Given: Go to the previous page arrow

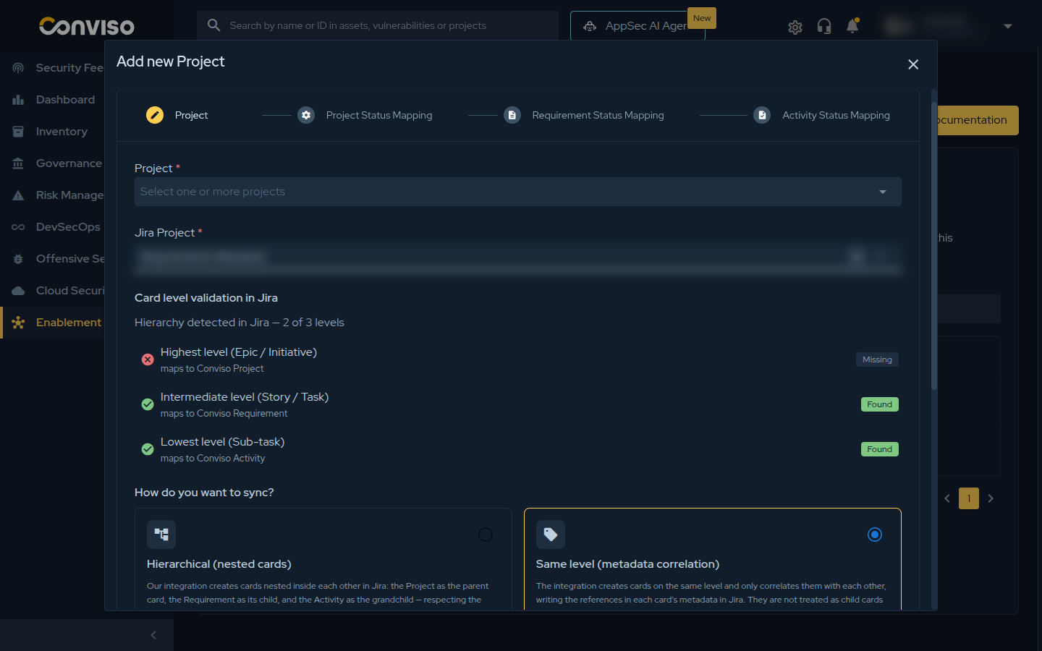Looking at the screenshot, I should (x=947, y=498).
